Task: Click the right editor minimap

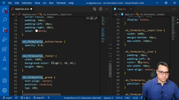Action: 174,28
